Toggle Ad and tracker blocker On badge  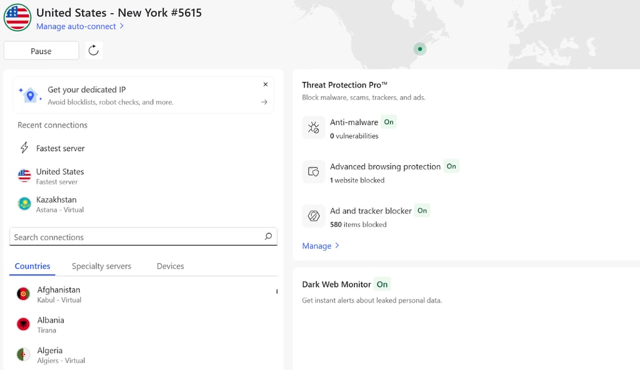(x=422, y=211)
